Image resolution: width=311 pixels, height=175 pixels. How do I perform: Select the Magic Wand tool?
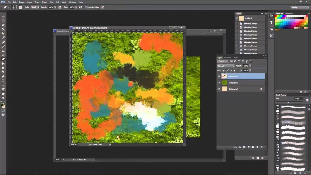click(x=3, y=29)
